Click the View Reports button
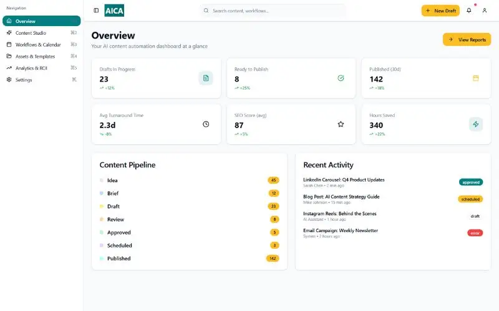 [467, 40]
